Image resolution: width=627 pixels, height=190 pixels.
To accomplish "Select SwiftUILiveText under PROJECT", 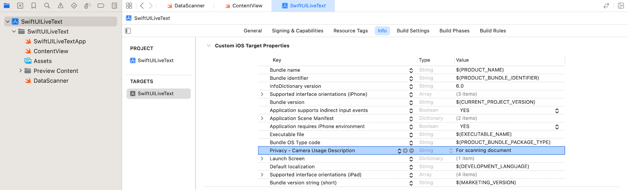I will 155,61.
